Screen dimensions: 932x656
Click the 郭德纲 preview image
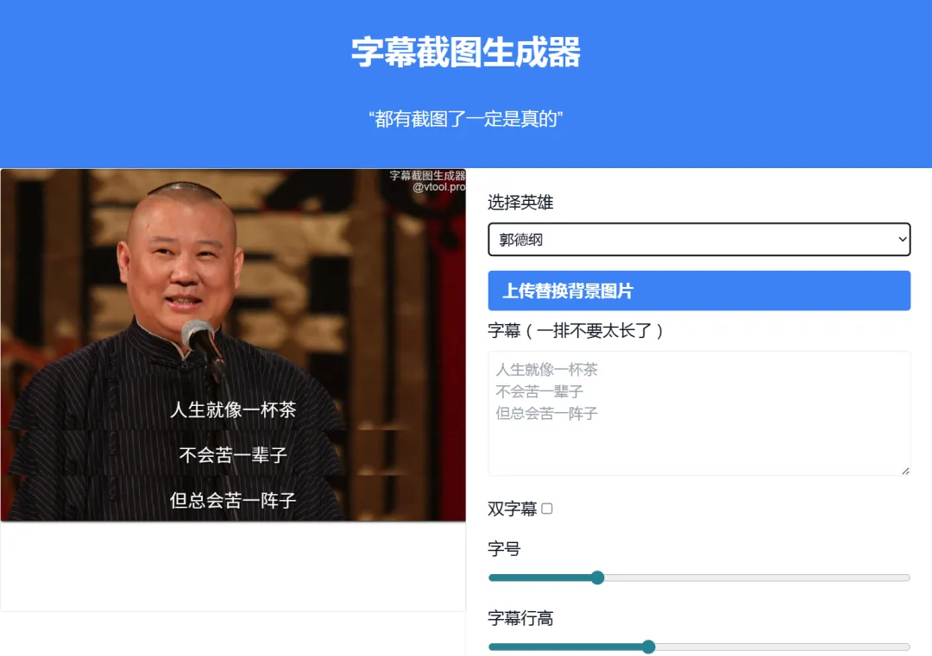(x=233, y=345)
